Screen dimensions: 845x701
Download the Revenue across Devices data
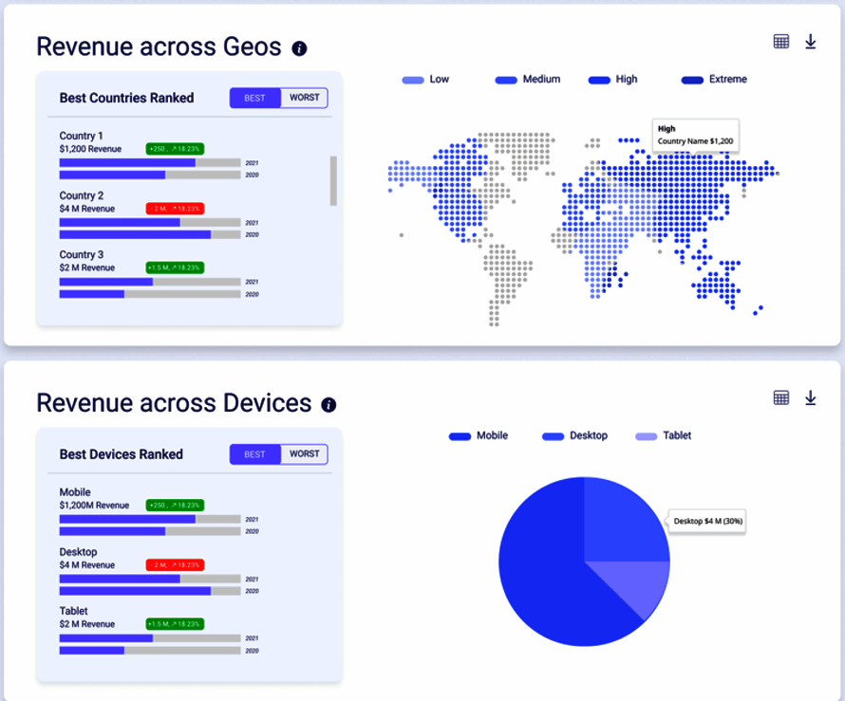click(x=810, y=397)
